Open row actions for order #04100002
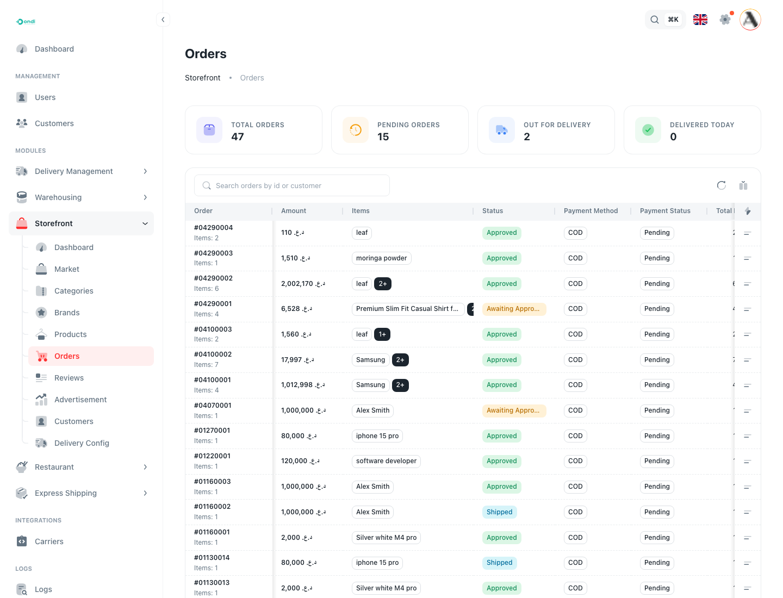This screenshot has width=783, height=598. [x=748, y=360]
